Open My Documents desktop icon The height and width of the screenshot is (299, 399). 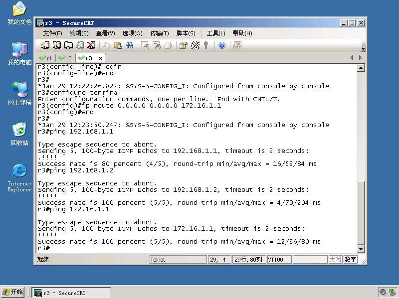click(x=19, y=13)
